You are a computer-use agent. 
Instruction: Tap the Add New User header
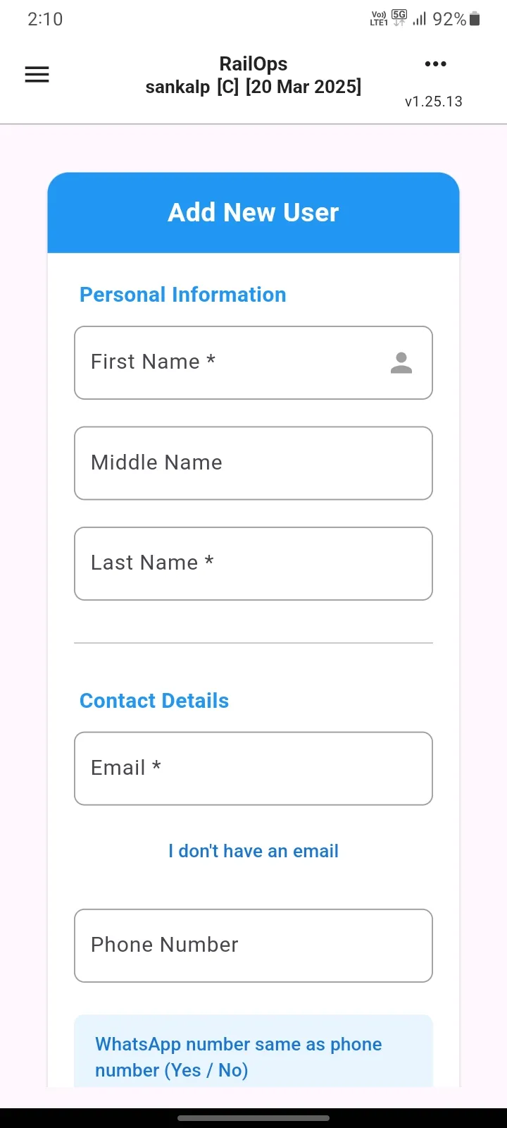click(254, 212)
